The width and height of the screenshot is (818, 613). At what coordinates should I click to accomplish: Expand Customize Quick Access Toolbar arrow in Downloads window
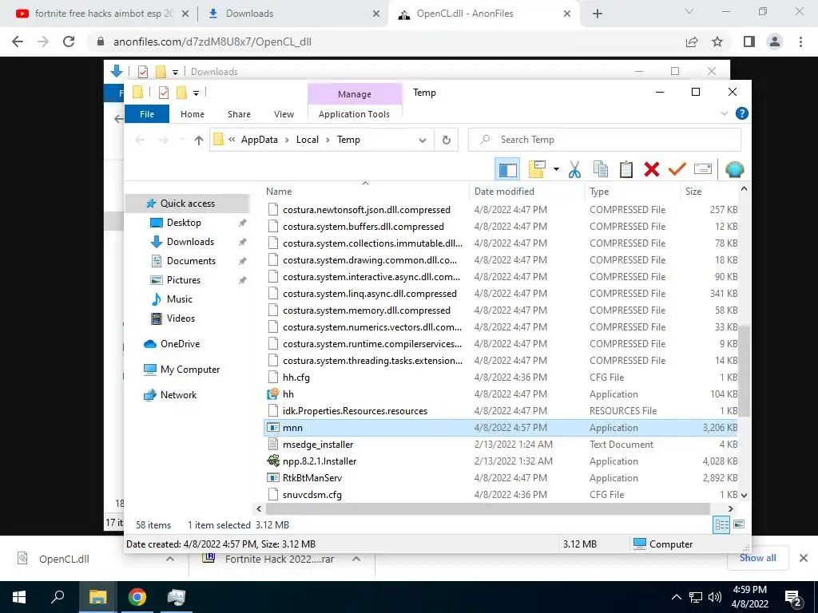pyautogui.click(x=175, y=72)
